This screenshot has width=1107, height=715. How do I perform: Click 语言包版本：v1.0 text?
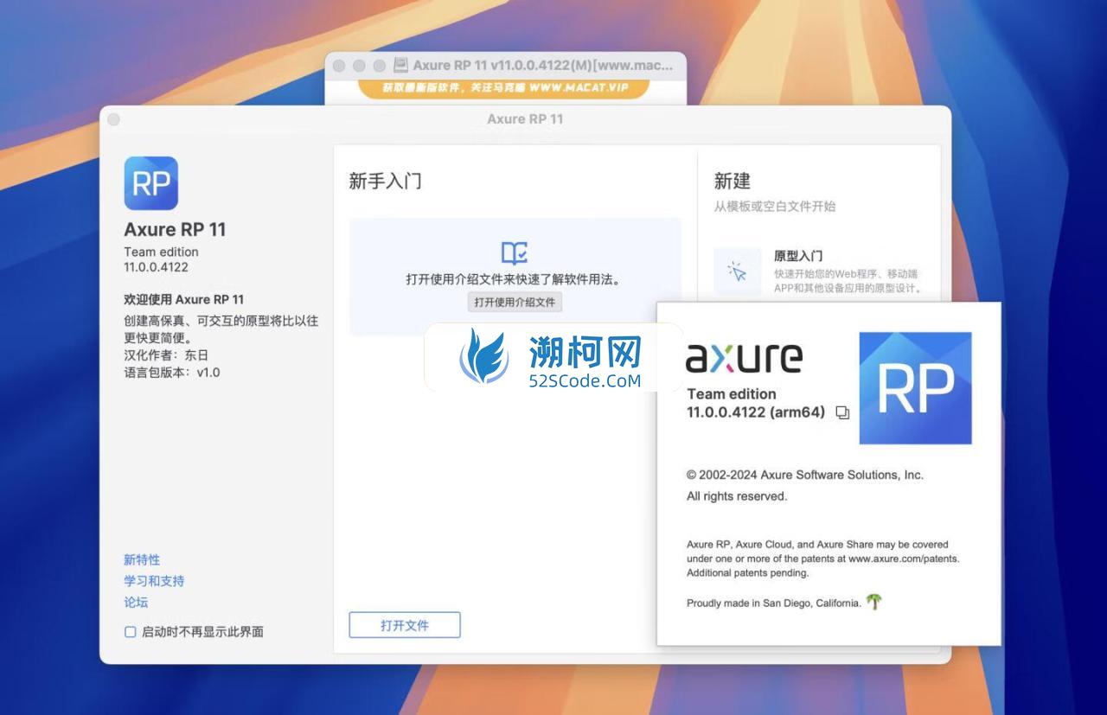point(172,373)
